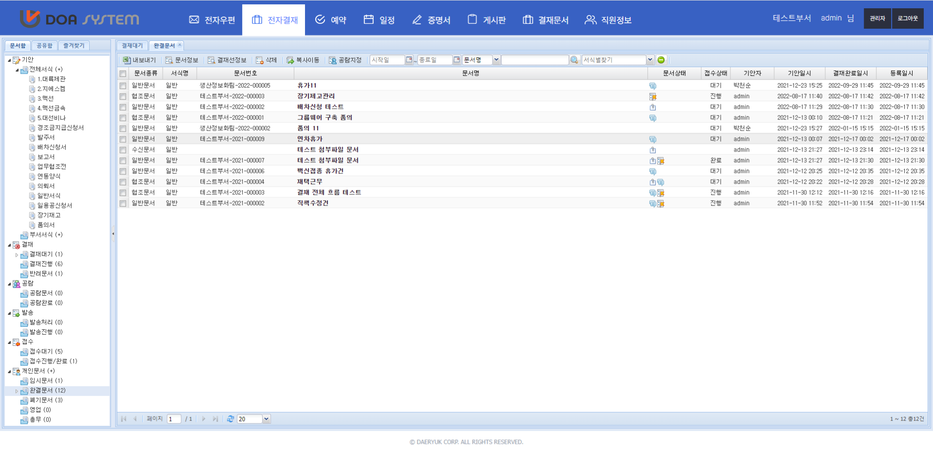
Task: Click the 관리자 button
Action: point(877,19)
